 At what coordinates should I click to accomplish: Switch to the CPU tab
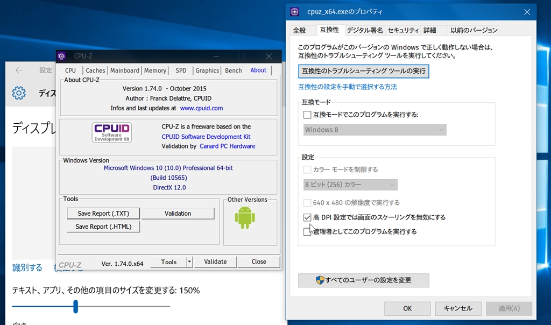(x=70, y=70)
